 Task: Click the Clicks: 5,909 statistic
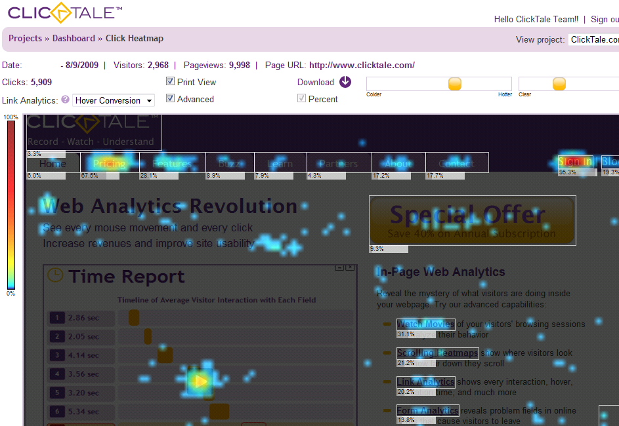[27, 83]
